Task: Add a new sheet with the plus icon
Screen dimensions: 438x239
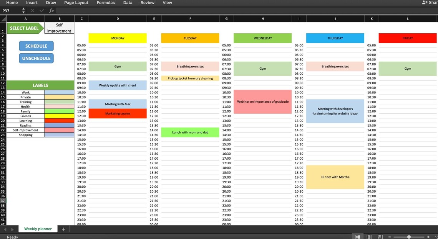Action: coord(63,229)
